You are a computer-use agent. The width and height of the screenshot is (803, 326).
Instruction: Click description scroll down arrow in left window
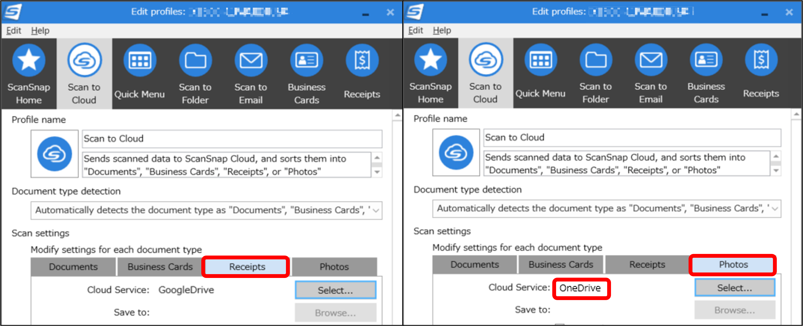377,172
